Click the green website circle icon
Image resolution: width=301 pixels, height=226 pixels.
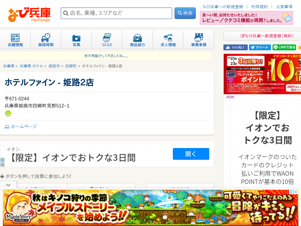pos(8,113)
